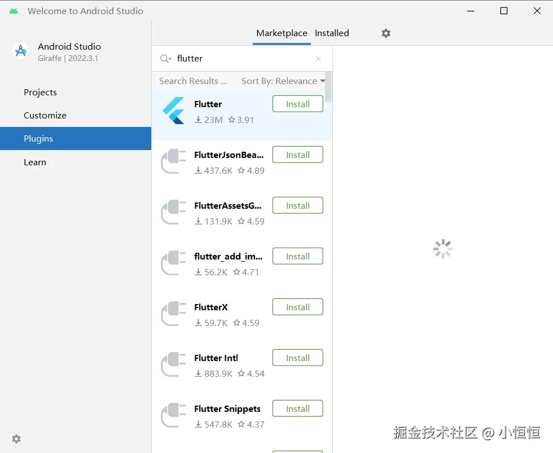The image size is (553, 453).
Task: Click the Android icon in title bar
Action: pos(14,11)
